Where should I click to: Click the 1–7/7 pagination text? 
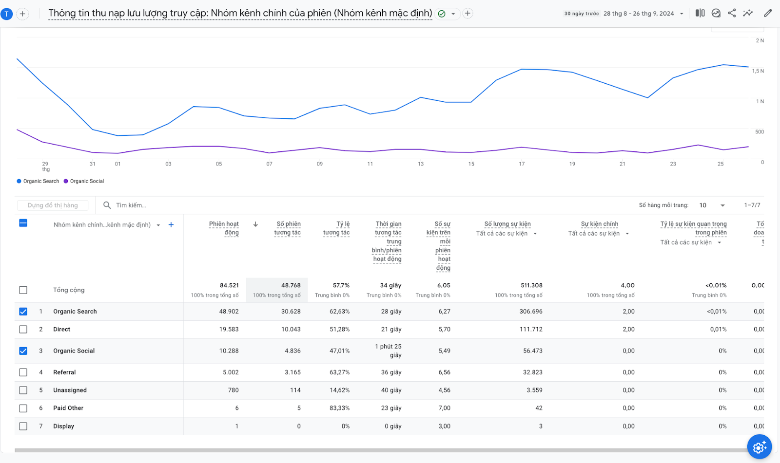(x=752, y=205)
